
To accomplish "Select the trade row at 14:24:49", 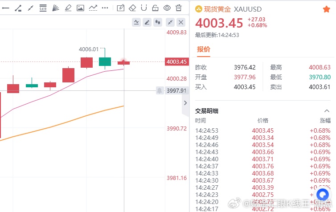I will (x=263, y=138).
